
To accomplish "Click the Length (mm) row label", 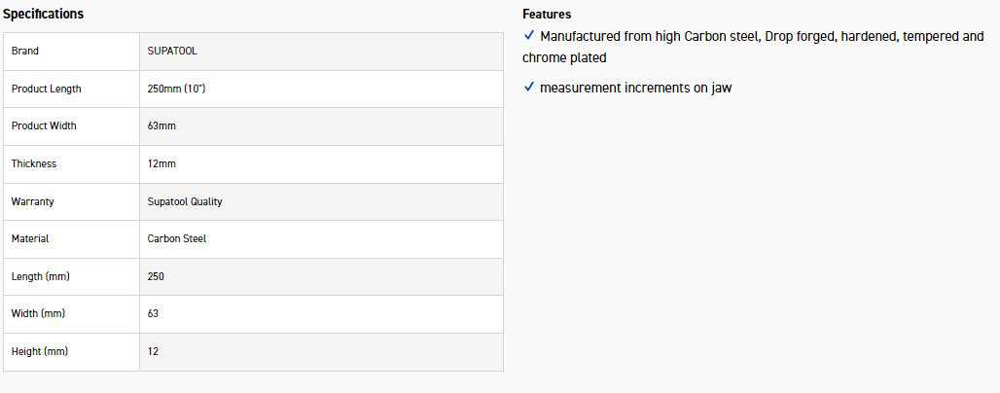I will [x=41, y=276].
